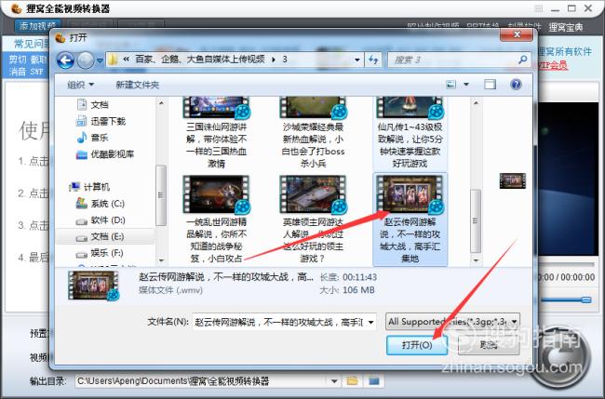Click the browse folder icon beside 输出目录
The height and width of the screenshot is (399, 605).
352,381
